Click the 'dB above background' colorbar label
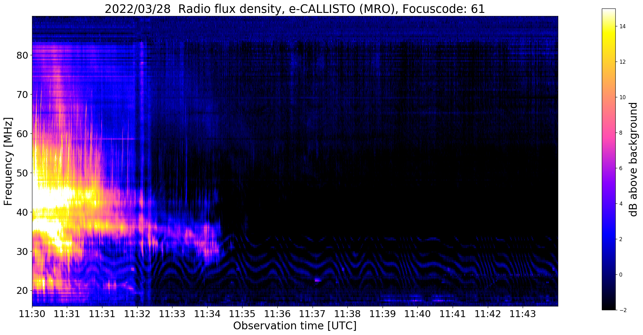The image size is (643, 335). (634, 159)
